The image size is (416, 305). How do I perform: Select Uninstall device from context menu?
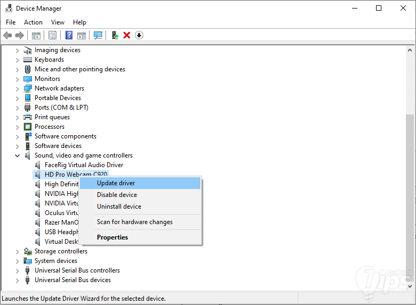coord(140,207)
